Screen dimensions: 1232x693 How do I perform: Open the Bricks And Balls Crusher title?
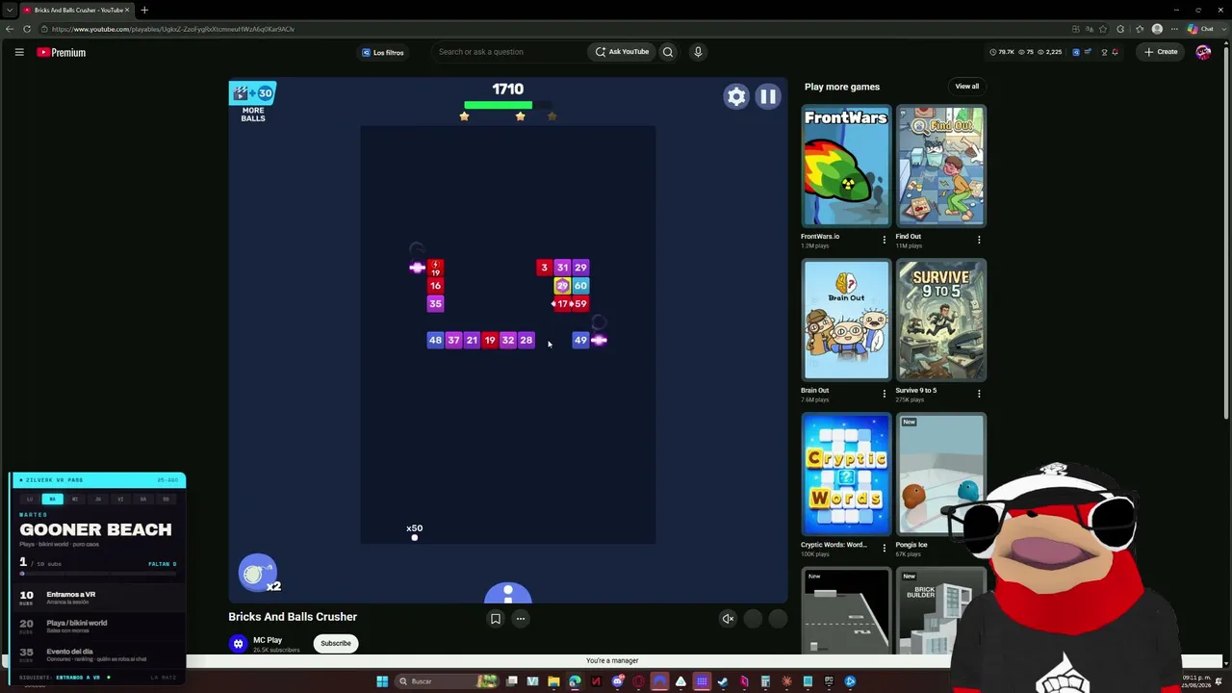293,617
